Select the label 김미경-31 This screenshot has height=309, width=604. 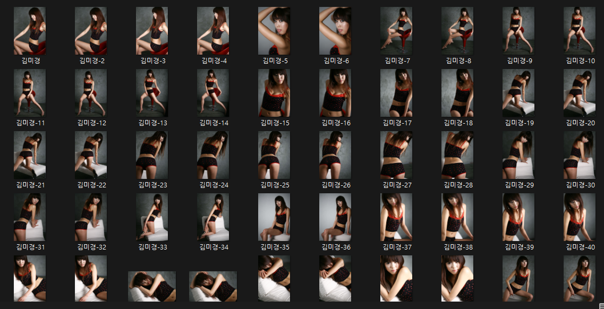tap(29, 246)
